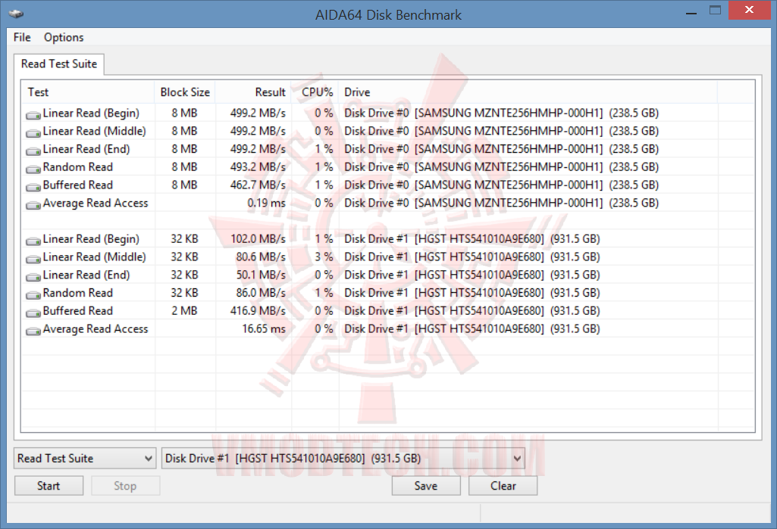The image size is (777, 529).
Task: Minimize the AIDA64 Disk Benchmark window
Action: [x=691, y=12]
